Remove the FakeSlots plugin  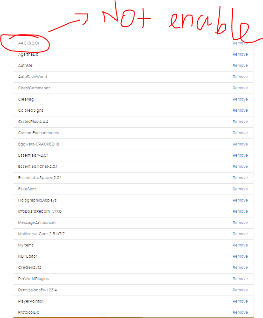coord(240,189)
